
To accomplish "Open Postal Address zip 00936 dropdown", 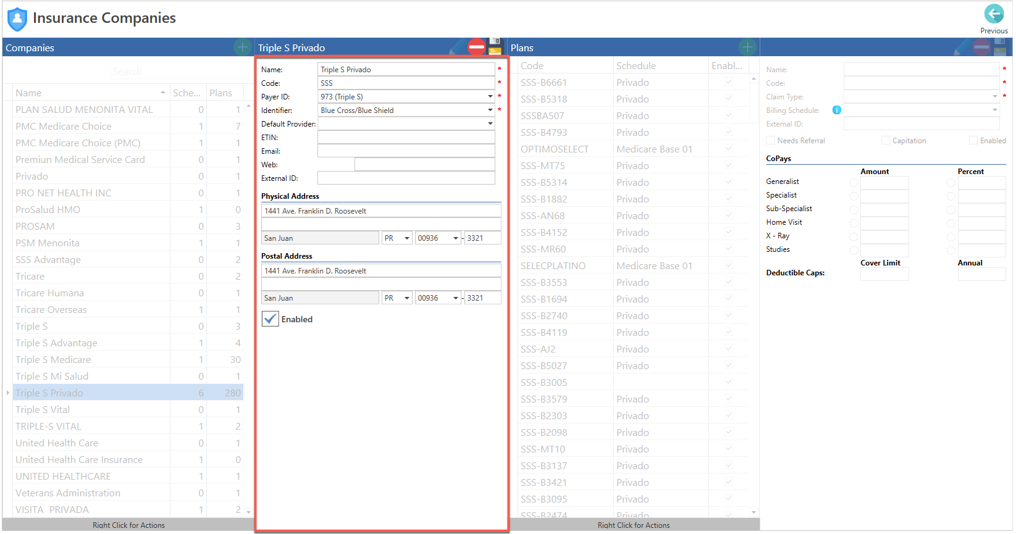I will (456, 298).
